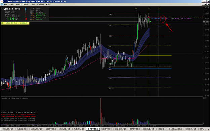Open the Window menu

point(40,5)
